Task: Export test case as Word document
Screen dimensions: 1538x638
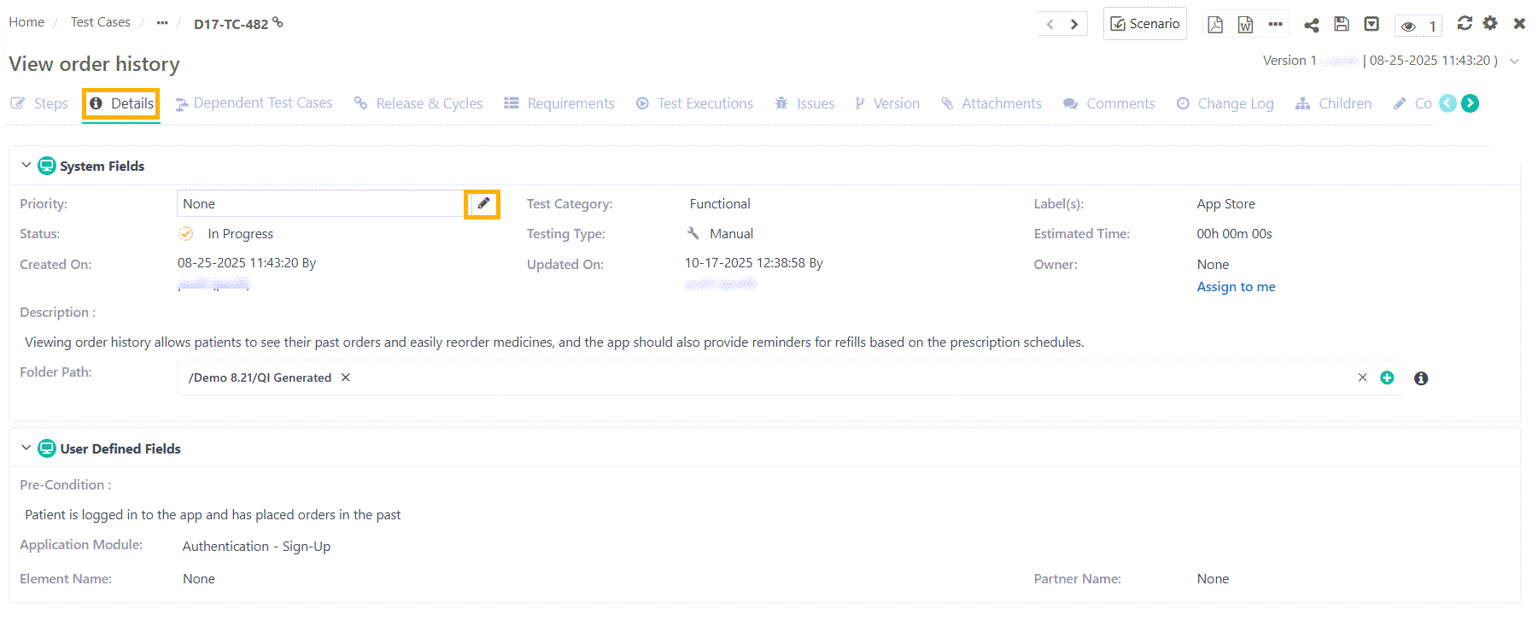Action: click(x=1245, y=25)
